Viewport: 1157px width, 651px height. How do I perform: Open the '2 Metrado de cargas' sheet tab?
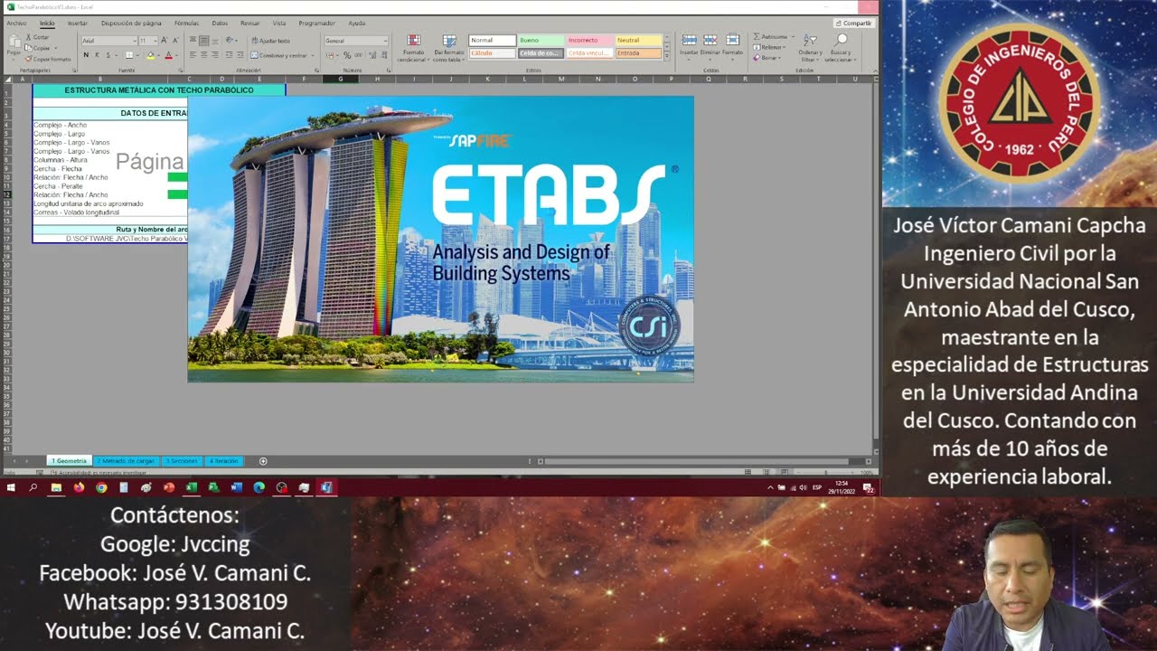click(x=126, y=461)
